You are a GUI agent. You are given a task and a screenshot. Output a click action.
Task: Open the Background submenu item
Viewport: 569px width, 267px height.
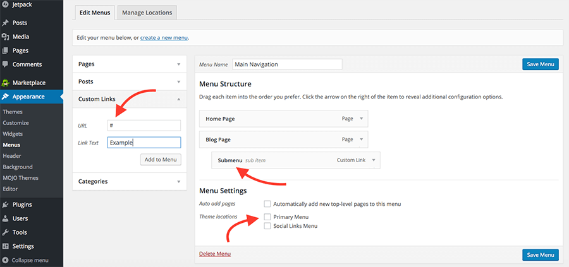coord(18,167)
